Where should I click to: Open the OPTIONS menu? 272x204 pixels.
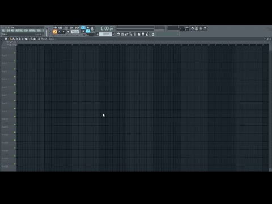(x=32, y=31)
